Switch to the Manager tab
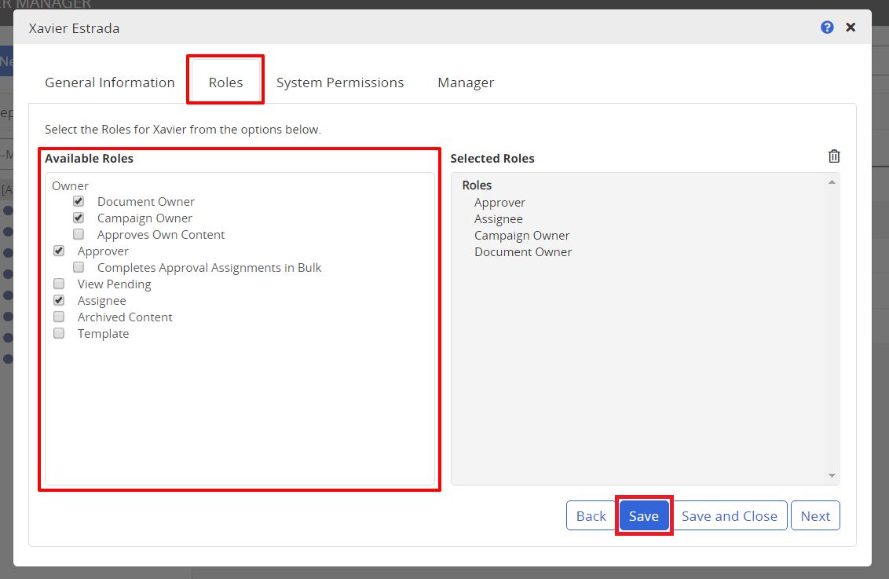Viewport: 889px width, 579px height. [x=465, y=82]
